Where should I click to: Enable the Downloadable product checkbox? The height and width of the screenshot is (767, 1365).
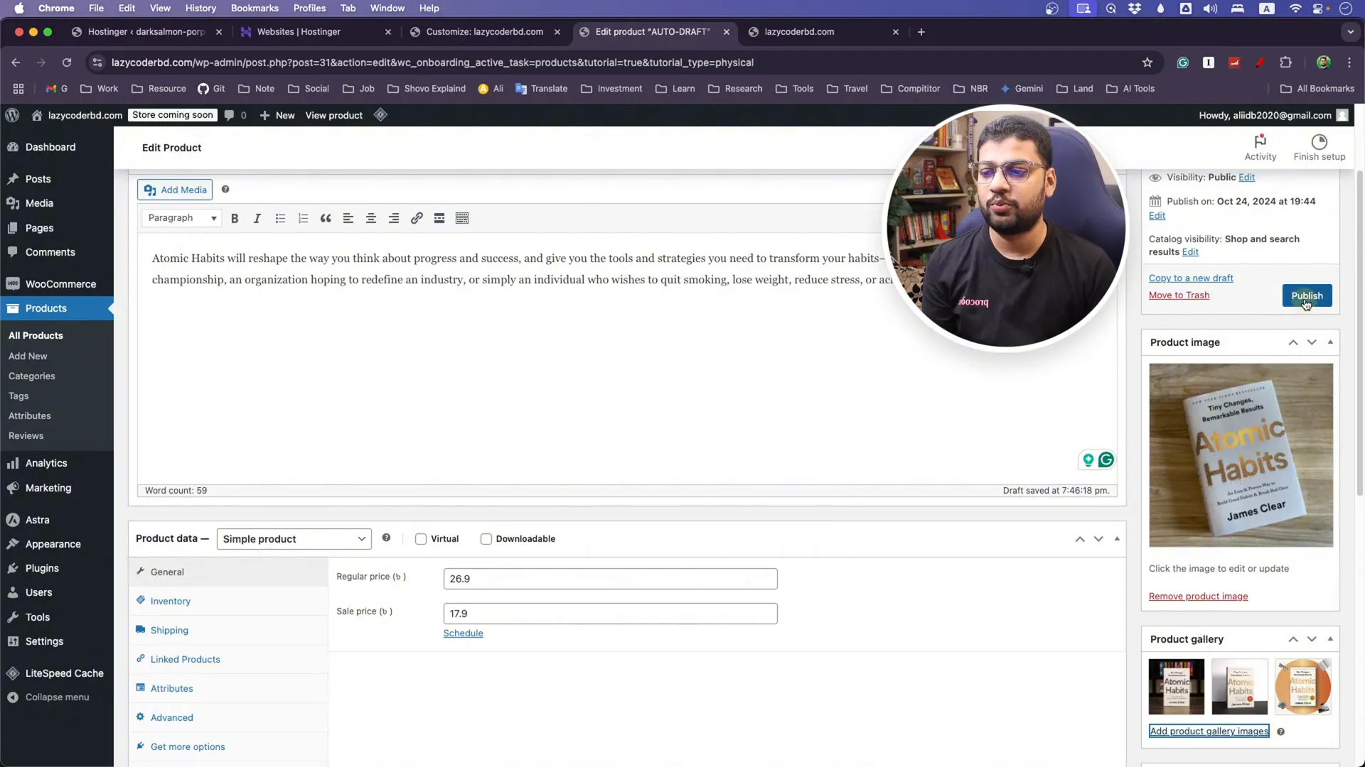point(486,538)
